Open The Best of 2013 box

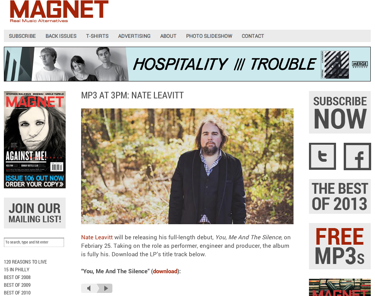pyautogui.click(x=340, y=196)
